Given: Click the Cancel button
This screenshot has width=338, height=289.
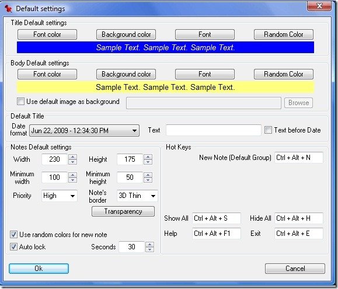Looking at the screenshot, I should (295, 269).
